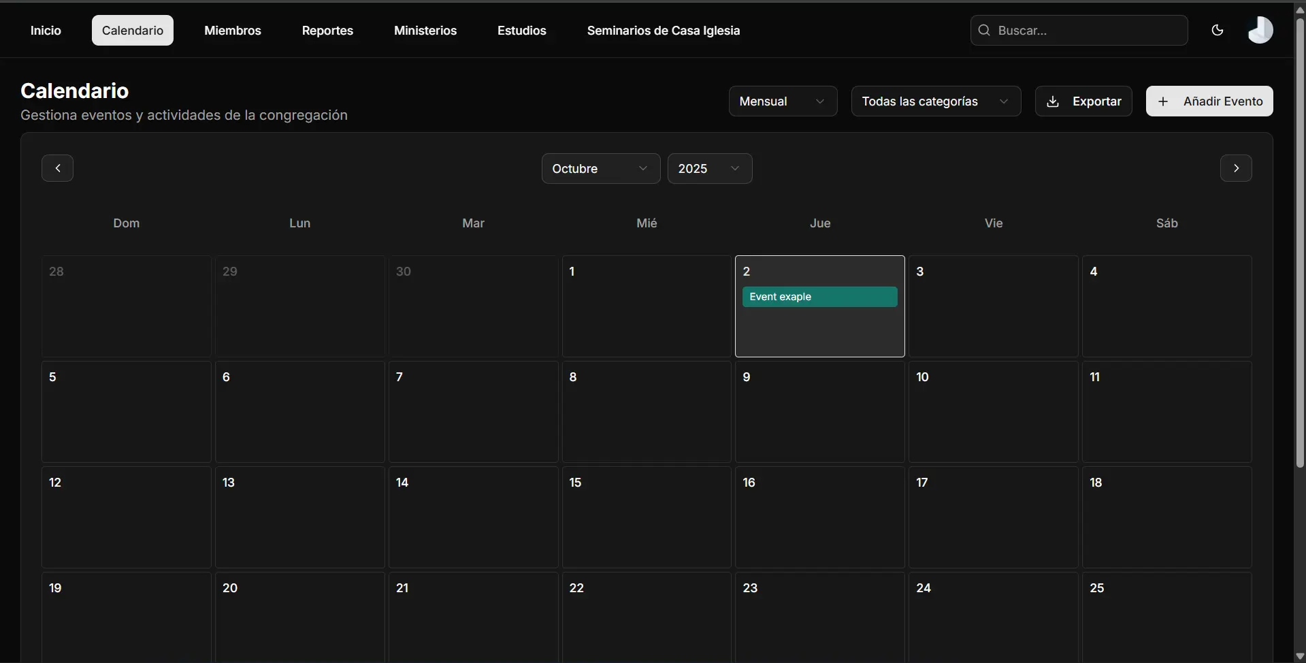
Task: Open the 2025 year selector
Action: coord(709,169)
